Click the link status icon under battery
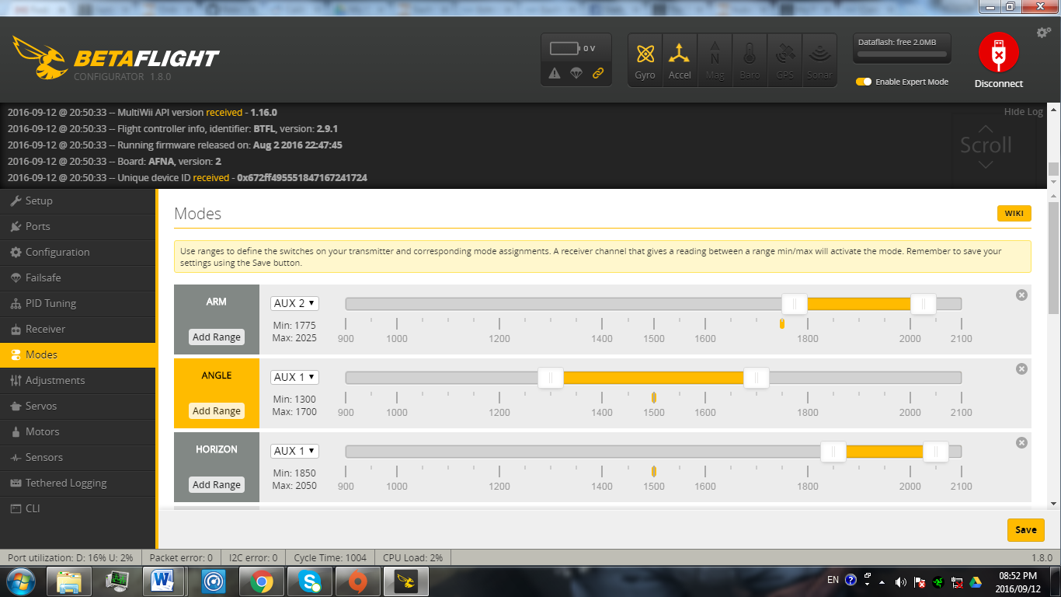1061x597 pixels. 597,73
